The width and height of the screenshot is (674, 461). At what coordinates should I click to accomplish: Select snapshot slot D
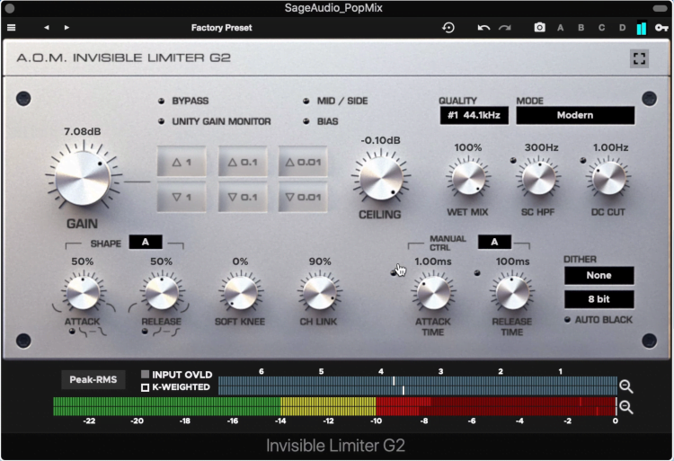[622, 28]
